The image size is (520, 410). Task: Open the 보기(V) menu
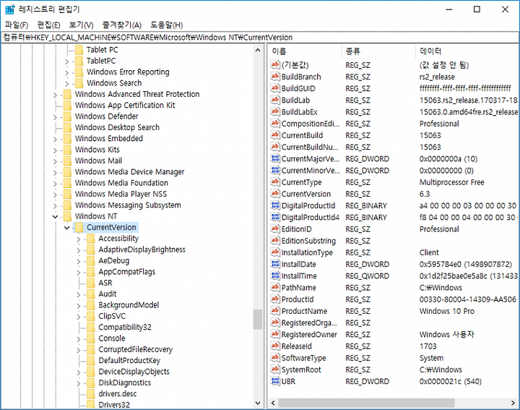click(81, 25)
